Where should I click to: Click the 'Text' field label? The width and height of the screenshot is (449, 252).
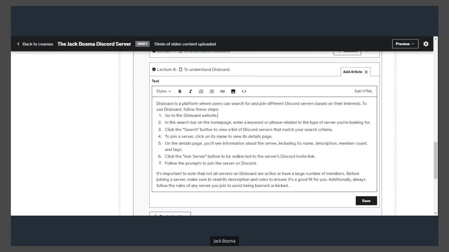[x=155, y=81]
